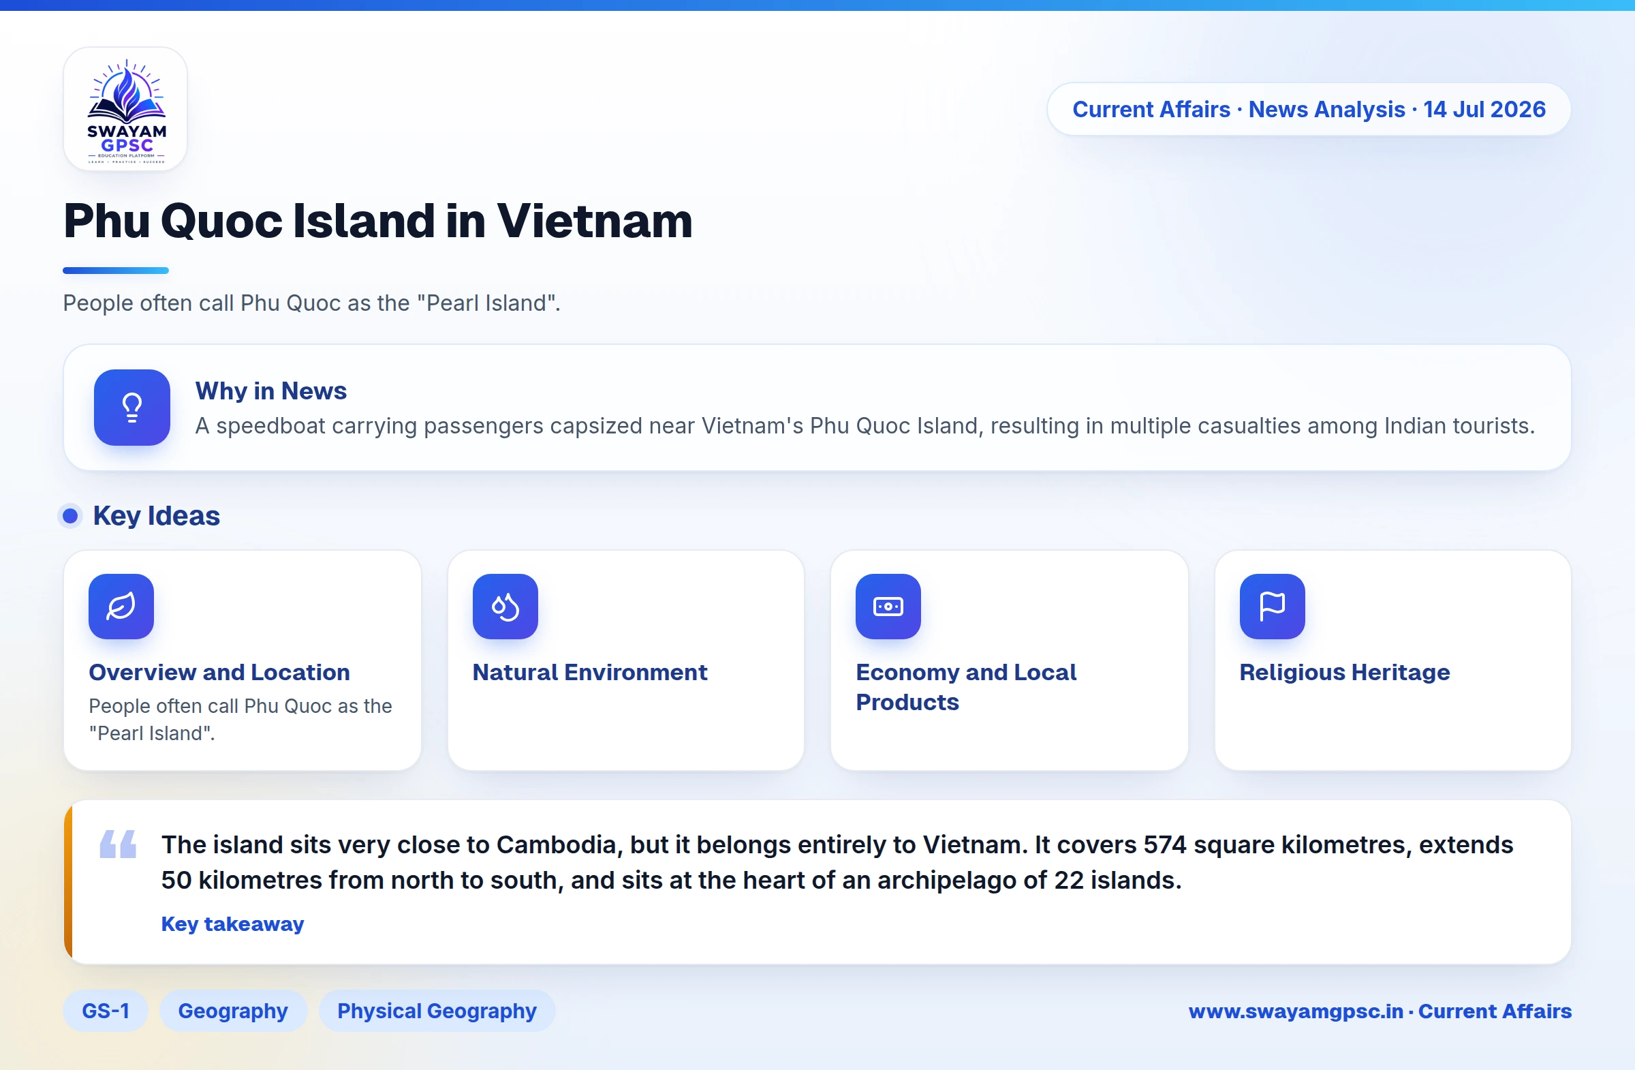Click the Key Ideas heading
Image resolution: width=1635 pixels, height=1070 pixels.
pyautogui.click(x=156, y=515)
